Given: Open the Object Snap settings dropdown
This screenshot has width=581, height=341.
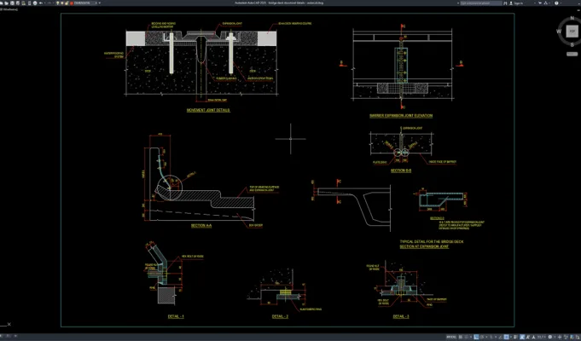Looking at the screenshot, I should point(511,337).
